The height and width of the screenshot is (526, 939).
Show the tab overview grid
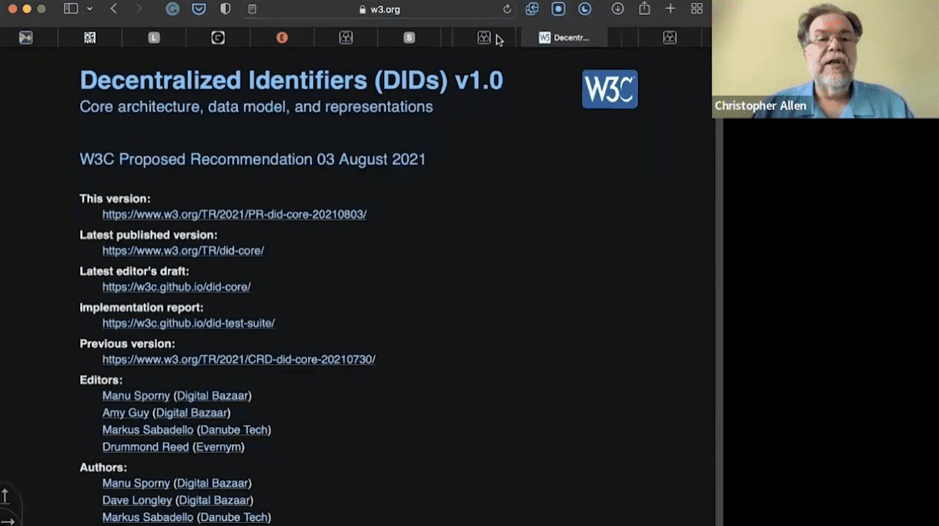pyautogui.click(x=697, y=9)
